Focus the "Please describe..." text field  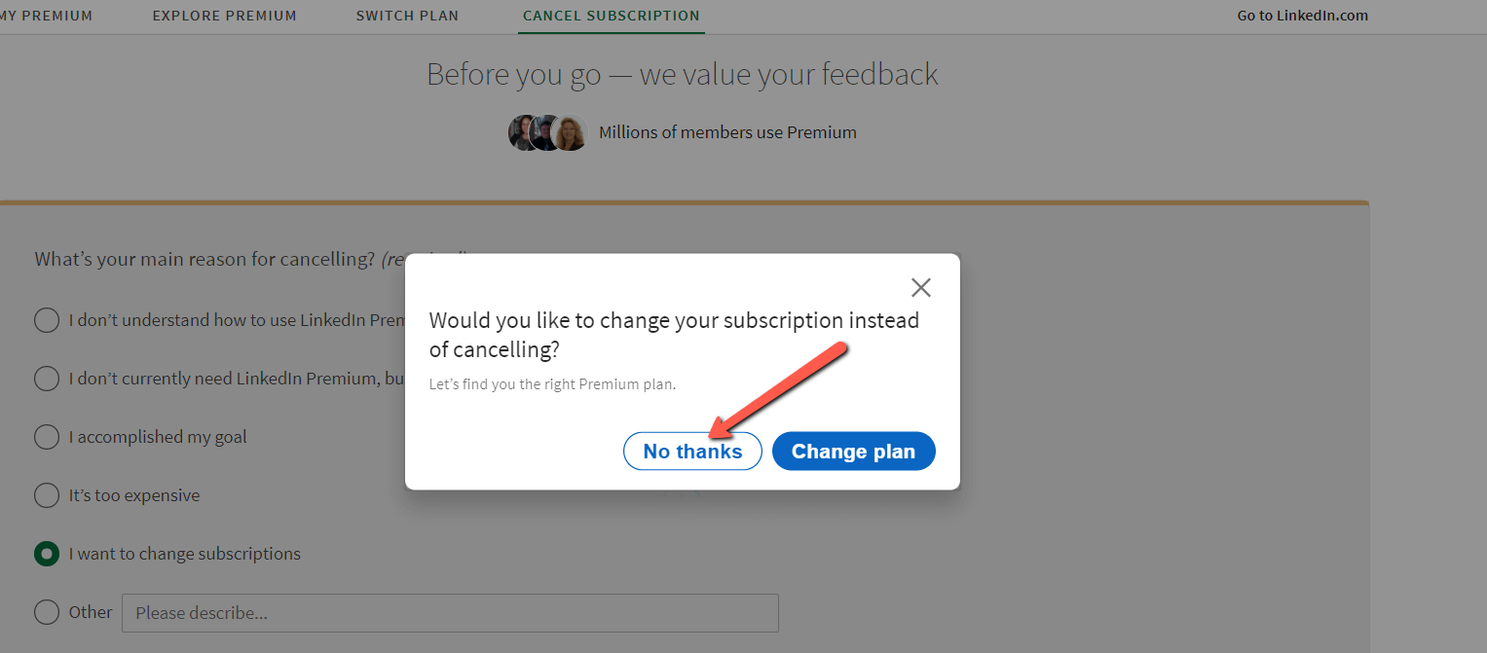coord(449,613)
